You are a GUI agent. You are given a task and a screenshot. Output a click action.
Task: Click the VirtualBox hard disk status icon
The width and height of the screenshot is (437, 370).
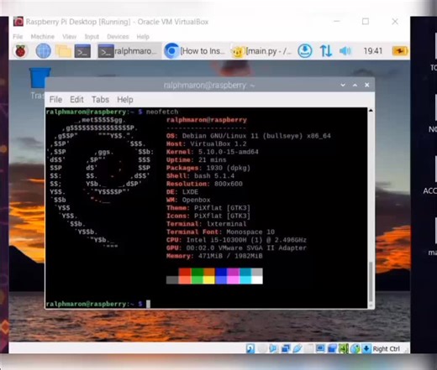point(250,348)
